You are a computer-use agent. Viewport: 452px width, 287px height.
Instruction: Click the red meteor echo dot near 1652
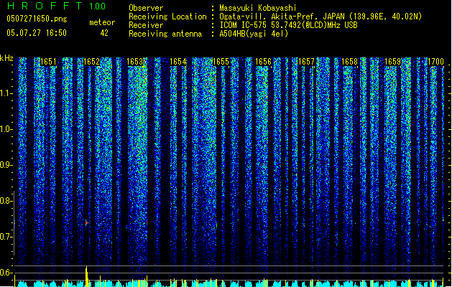pyautogui.click(x=86, y=222)
